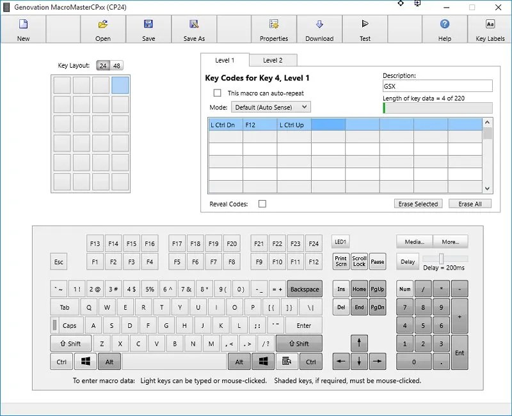Select the 24 key layout option
This screenshot has width=512, height=416.
(x=103, y=66)
